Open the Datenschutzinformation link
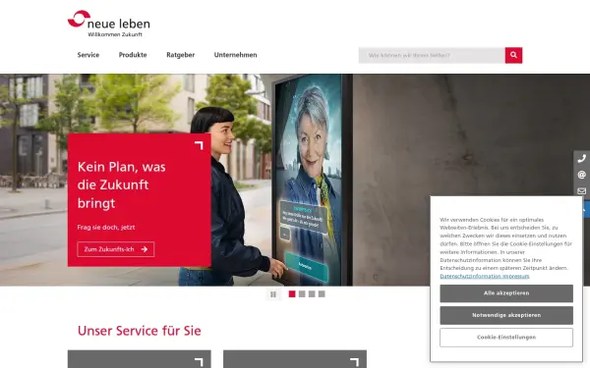The width and height of the screenshot is (590, 368). pyautogui.click(x=471, y=277)
